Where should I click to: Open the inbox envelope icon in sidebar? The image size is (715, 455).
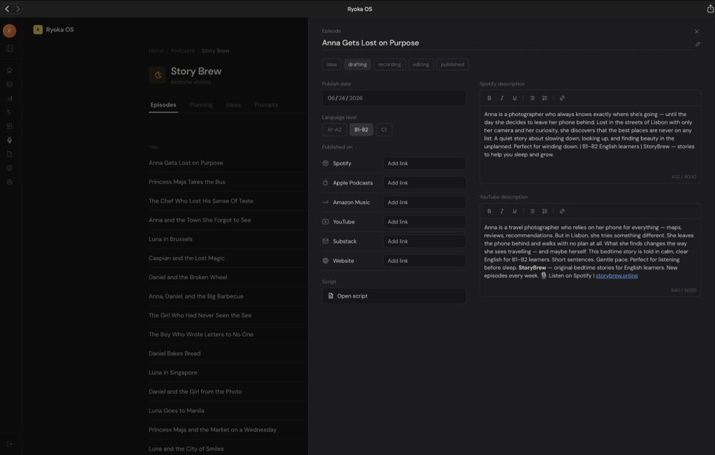click(x=10, y=85)
